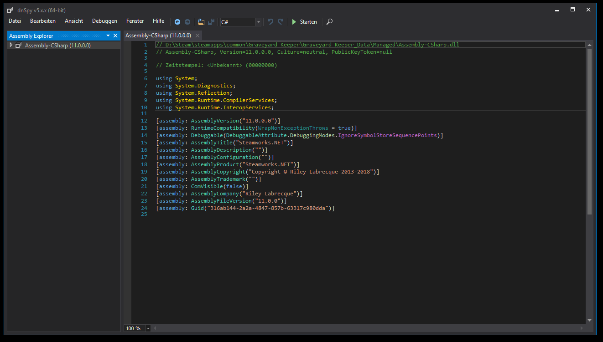Open search with the magnifier icon
The width and height of the screenshot is (603, 342).
(330, 22)
